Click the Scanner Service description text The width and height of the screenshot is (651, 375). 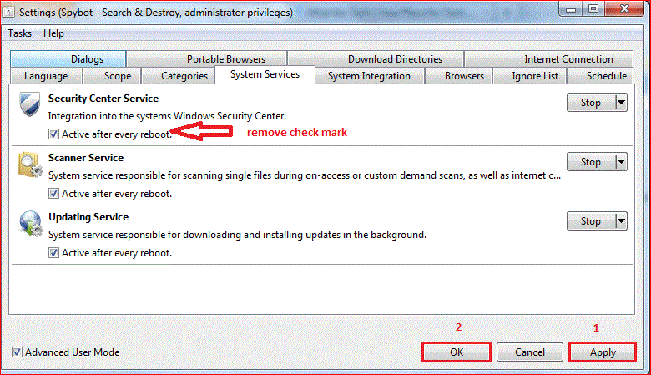305,175
